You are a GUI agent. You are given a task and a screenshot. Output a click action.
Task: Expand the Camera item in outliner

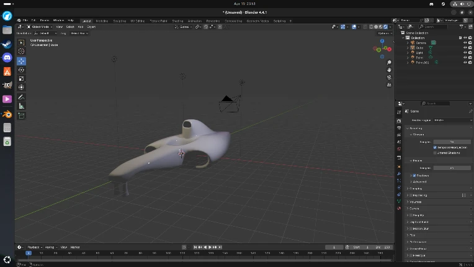point(408,43)
